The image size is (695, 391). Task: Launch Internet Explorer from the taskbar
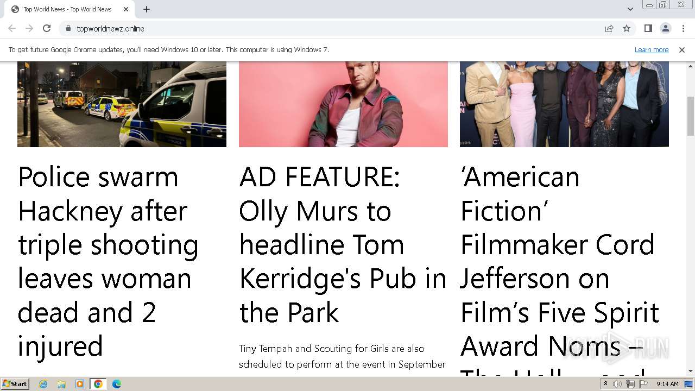(x=43, y=384)
